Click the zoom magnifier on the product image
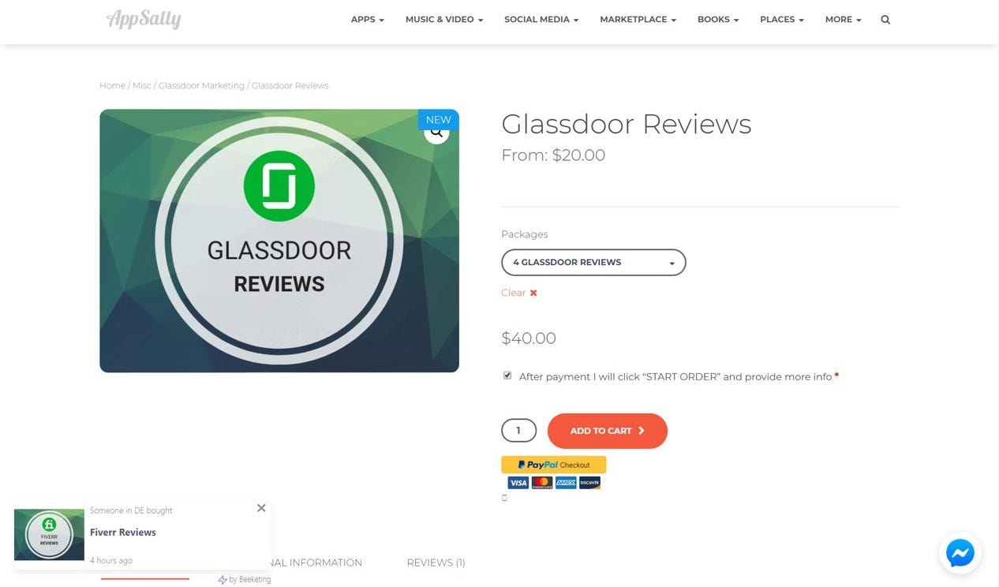This screenshot has width=999, height=587. click(436, 131)
